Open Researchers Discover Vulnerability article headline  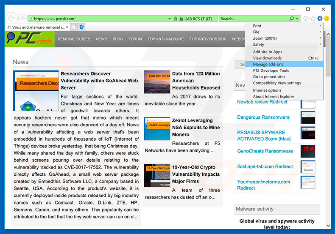(x=99, y=81)
